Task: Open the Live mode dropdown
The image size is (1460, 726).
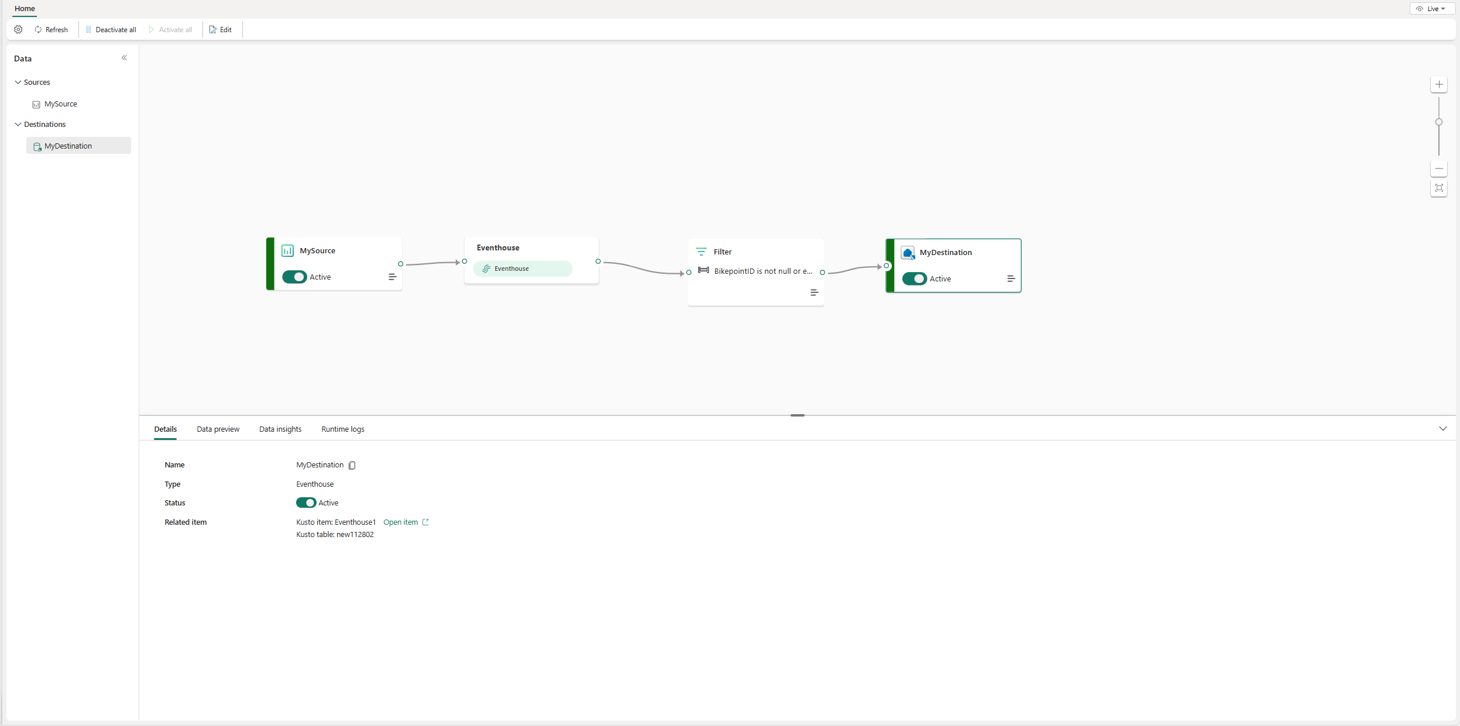Action: pos(1432,8)
